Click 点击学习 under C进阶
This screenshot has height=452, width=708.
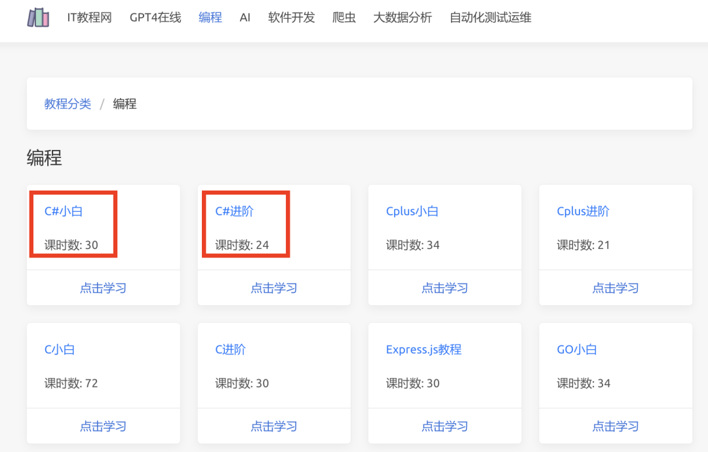[274, 426]
